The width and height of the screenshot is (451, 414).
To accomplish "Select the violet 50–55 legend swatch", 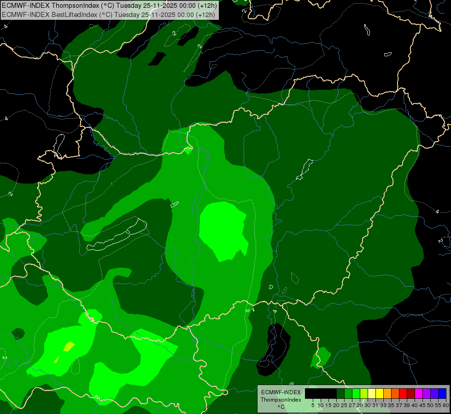I will click(x=434, y=393).
